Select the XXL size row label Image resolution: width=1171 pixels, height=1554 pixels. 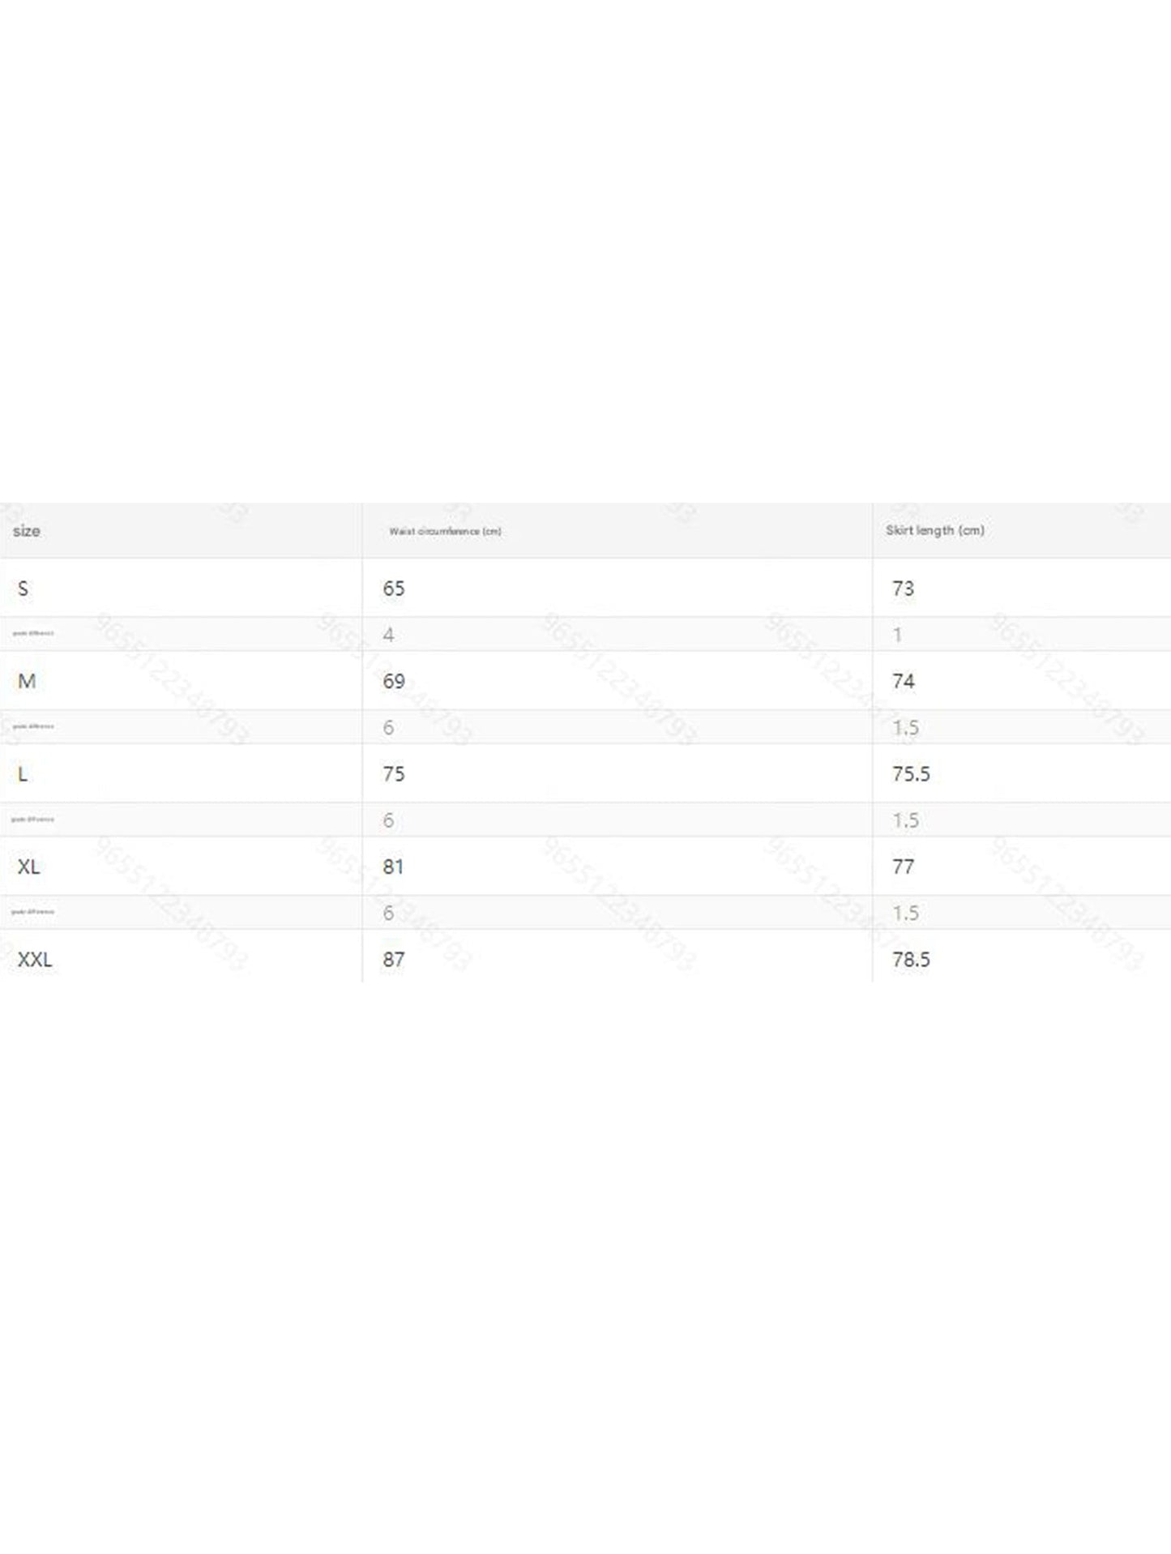pyautogui.click(x=35, y=960)
